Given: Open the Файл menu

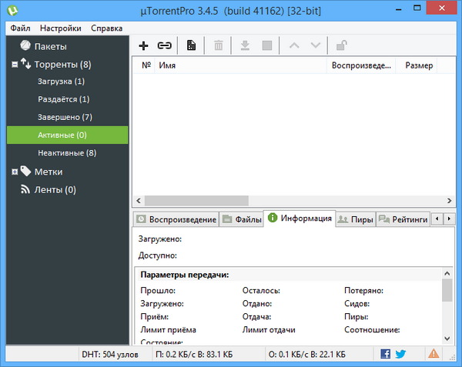Looking at the screenshot, I should [x=21, y=28].
